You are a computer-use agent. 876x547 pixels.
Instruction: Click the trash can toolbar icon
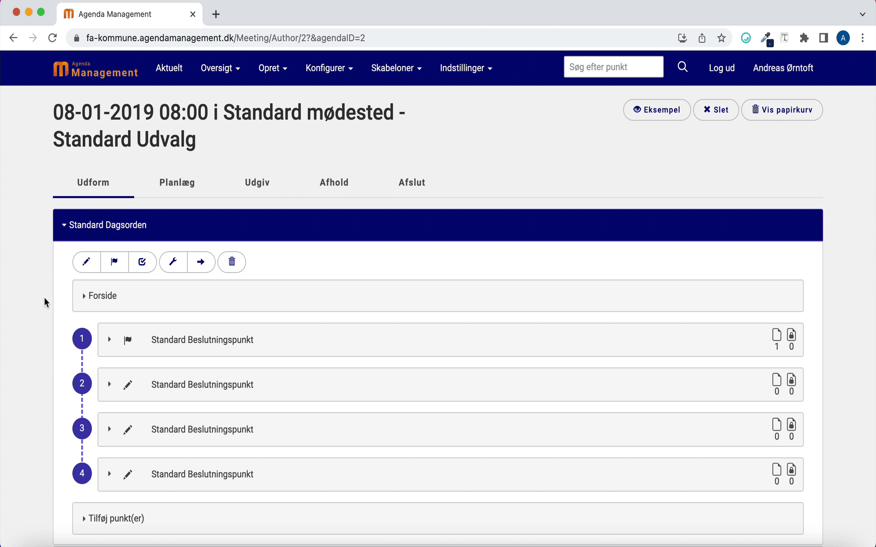pyautogui.click(x=232, y=262)
